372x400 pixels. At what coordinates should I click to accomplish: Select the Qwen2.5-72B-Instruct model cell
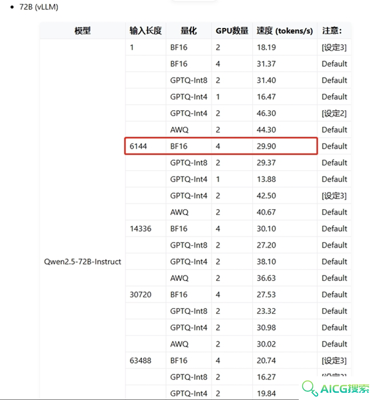82,261
